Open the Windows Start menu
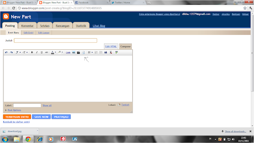This screenshot has height=143, width=254. pos(5,139)
